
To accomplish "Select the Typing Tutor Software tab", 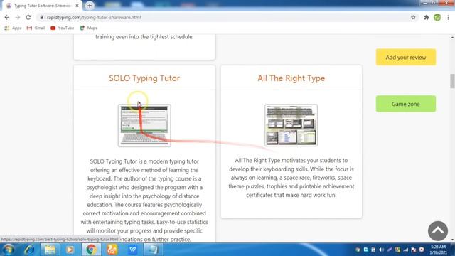I will pyautogui.click(x=43, y=6).
